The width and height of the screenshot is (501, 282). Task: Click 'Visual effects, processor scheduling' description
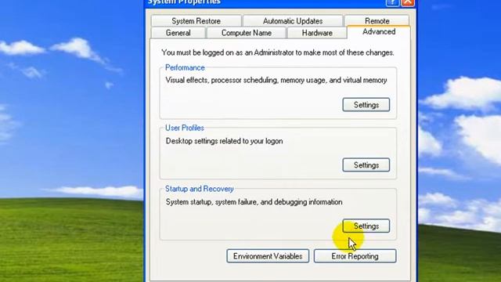(276, 80)
